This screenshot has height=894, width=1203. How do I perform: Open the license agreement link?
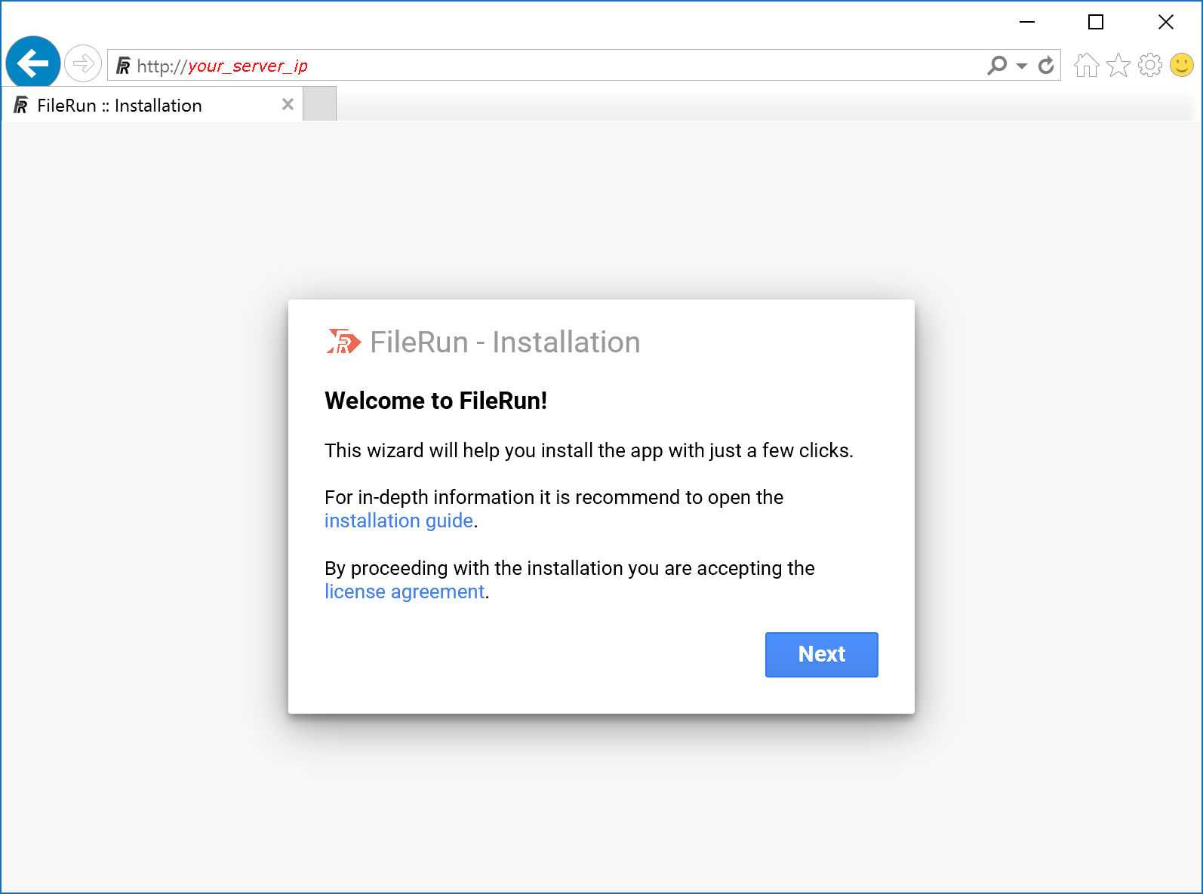point(405,591)
